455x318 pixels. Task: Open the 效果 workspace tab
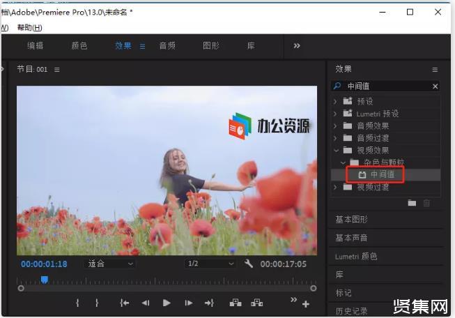(x=123, y=45)
